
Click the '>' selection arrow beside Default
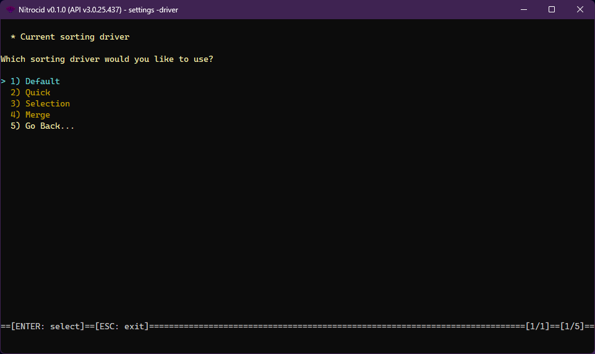coord(3,82)
